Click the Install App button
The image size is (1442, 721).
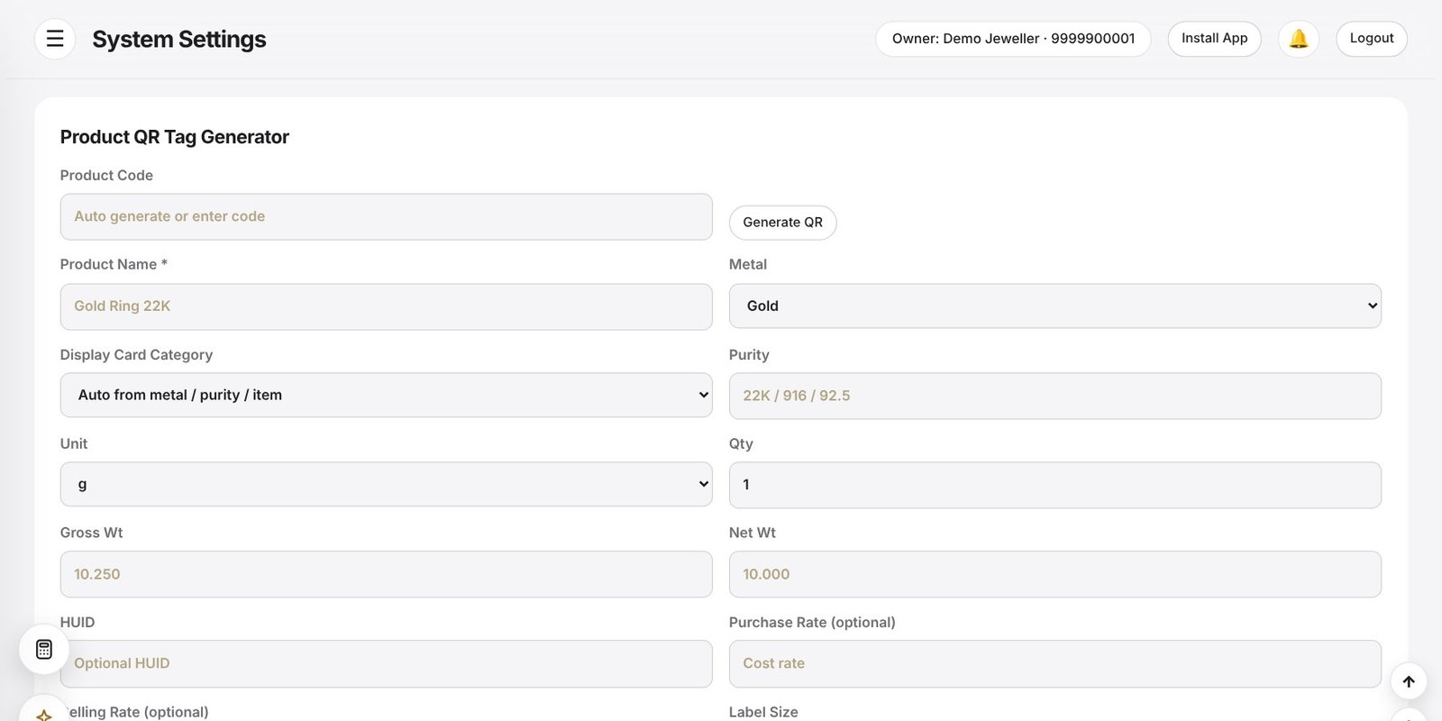point(1214,39)
